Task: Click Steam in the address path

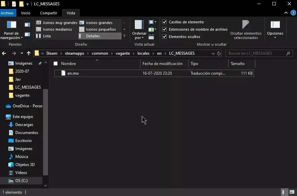Action: (x=52, y=53)
